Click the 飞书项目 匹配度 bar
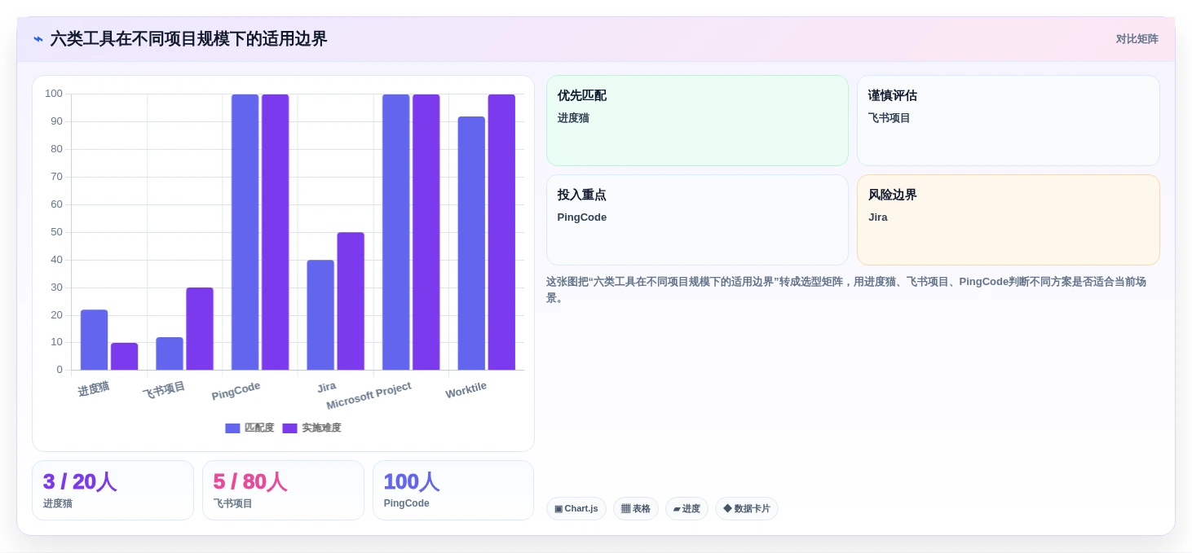 [170, 353]
